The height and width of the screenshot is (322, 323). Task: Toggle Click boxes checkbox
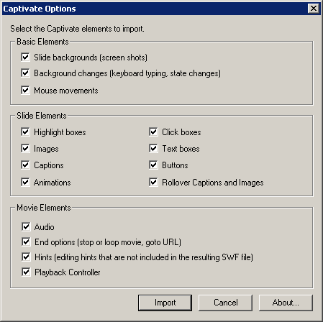point(153,132)
